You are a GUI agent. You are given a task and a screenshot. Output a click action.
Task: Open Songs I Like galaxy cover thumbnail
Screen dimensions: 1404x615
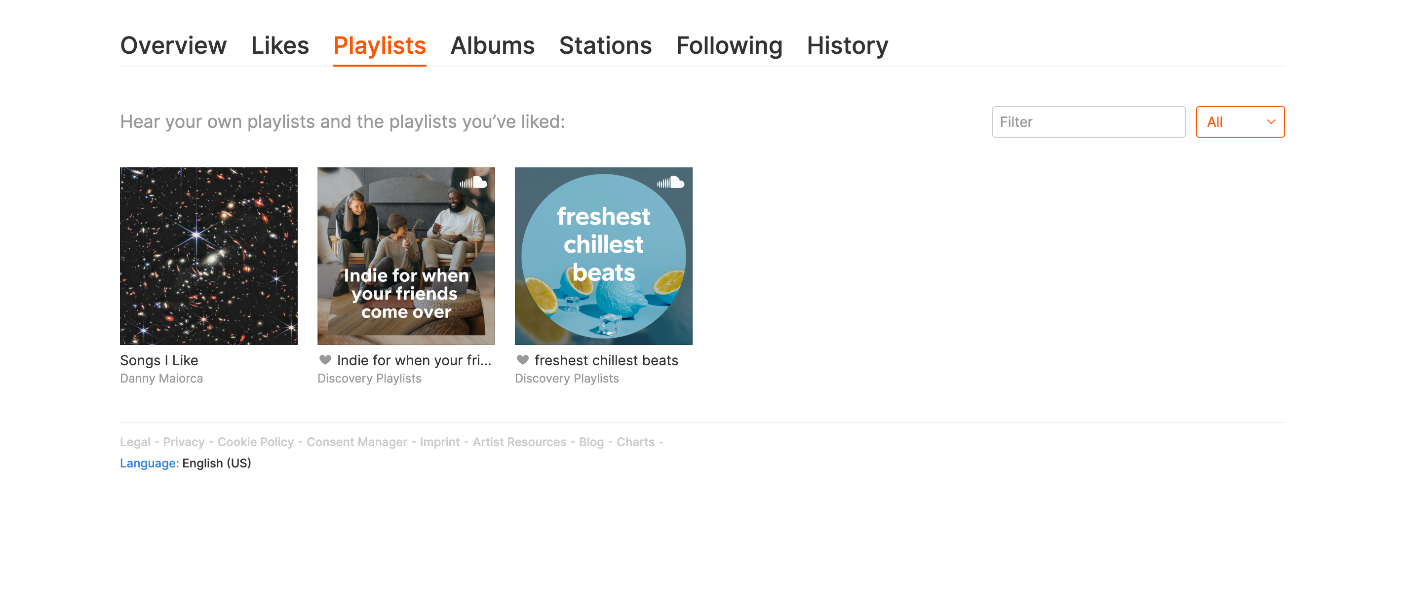[209, 256]
